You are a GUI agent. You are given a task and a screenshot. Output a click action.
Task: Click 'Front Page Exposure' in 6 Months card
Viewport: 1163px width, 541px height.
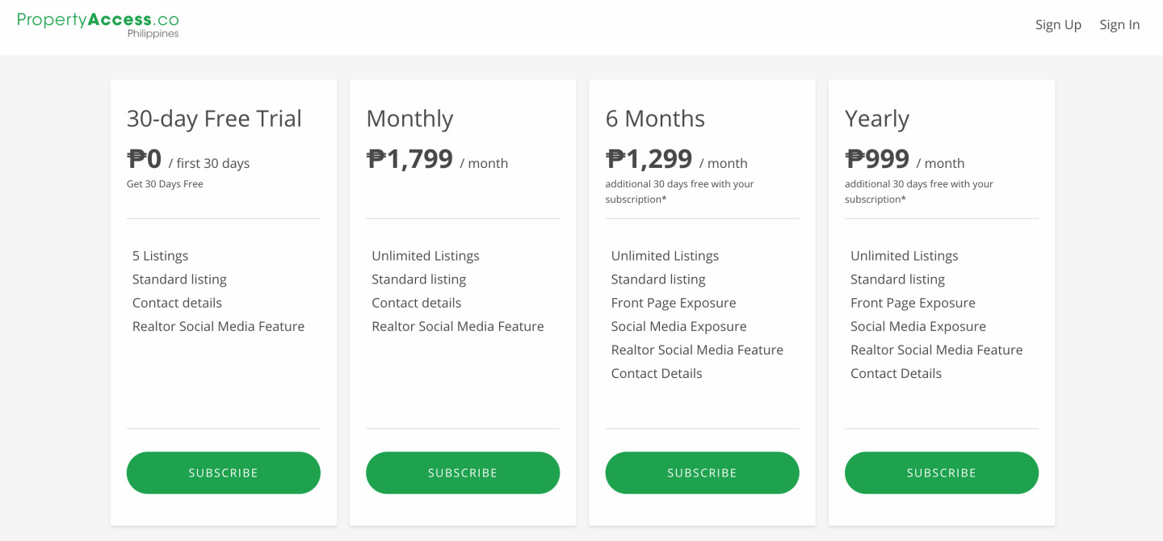pos(674,303)
